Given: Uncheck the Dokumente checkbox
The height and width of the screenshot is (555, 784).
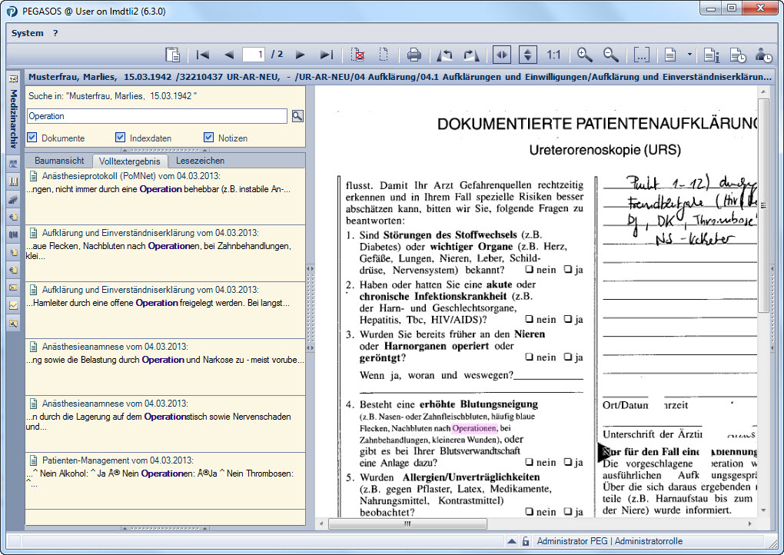Looking at the screenshot, I should click(x=32, y=138).
